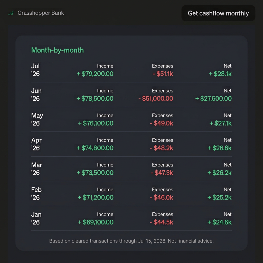Click May '26 net + $27.1k

(x=220, y=123)
